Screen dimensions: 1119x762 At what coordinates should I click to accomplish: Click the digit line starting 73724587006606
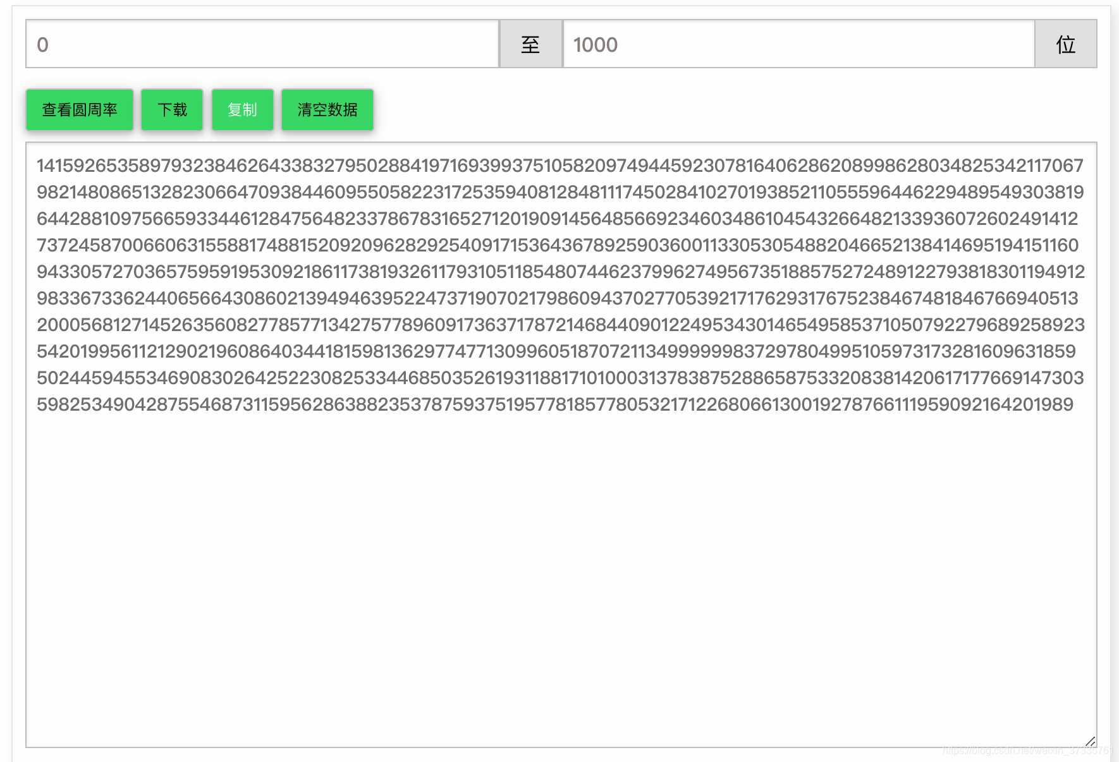pyautogui.click(x=558, y=245)
